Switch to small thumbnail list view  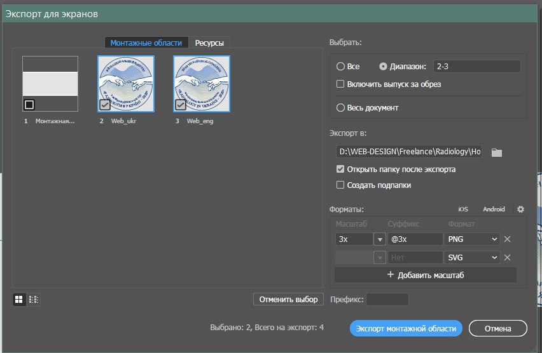click(x=34, y=299)
